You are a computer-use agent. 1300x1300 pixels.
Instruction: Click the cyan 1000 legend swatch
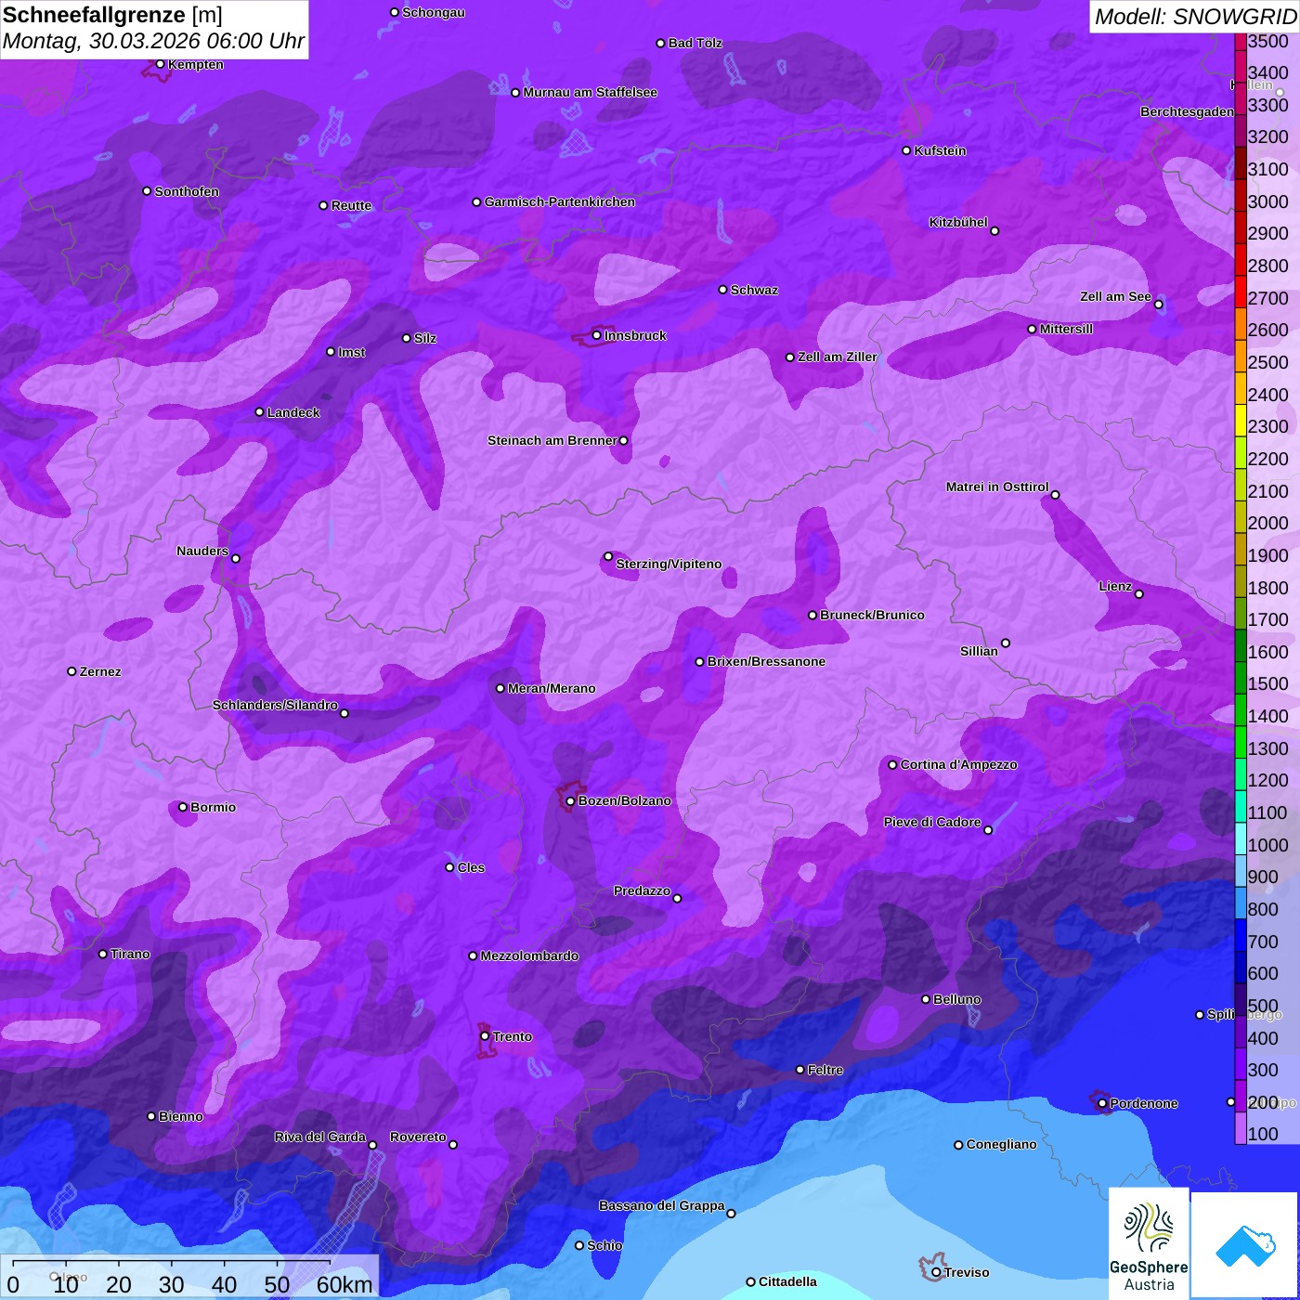(1241, 838)
